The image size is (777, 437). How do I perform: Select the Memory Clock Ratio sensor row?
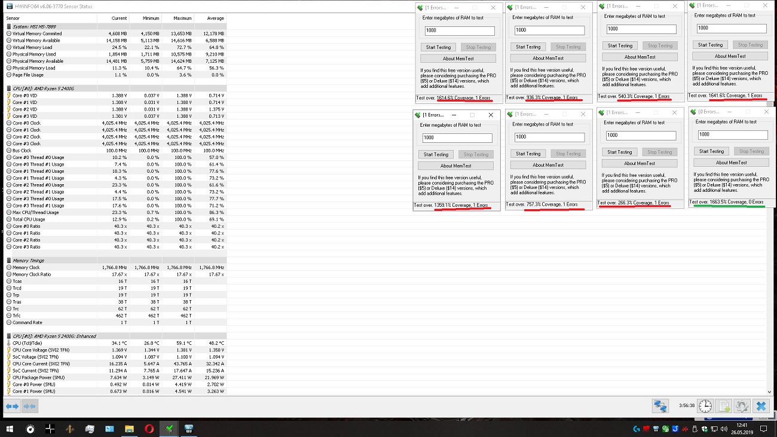(115, 274)
